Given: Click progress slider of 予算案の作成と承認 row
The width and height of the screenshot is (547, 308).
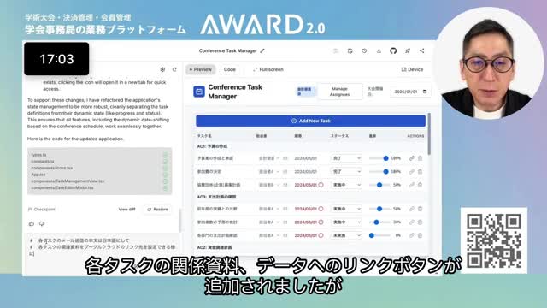Looking at the screenshot, I should tap(379, 158).
